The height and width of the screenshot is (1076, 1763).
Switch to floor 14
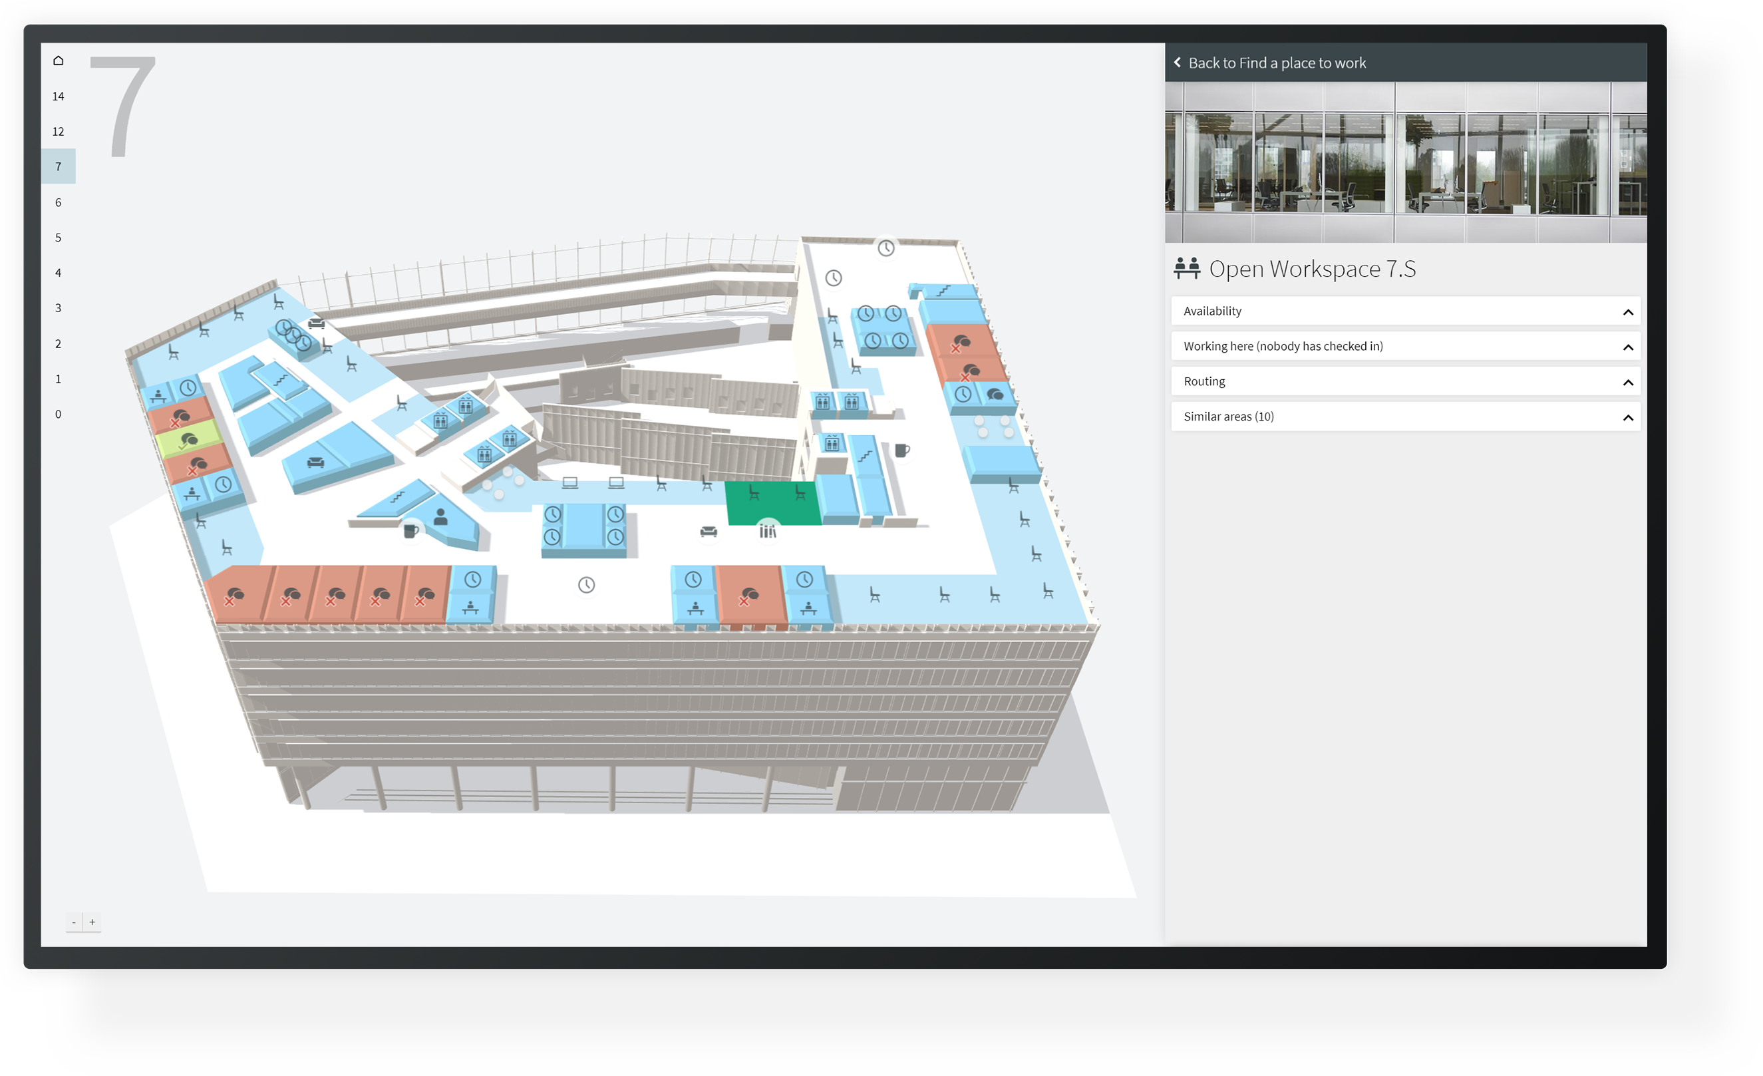point(58,96)
